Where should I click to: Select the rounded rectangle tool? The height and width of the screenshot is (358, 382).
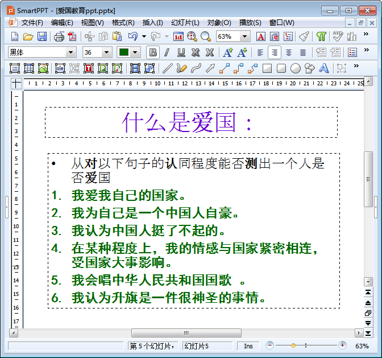[281, 68]
